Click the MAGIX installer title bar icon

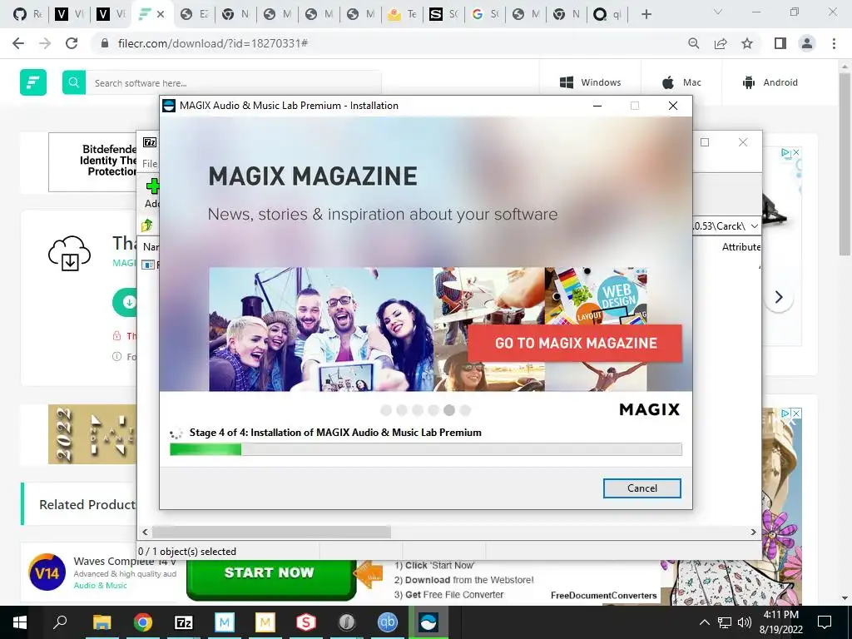(x=170, y=106)
